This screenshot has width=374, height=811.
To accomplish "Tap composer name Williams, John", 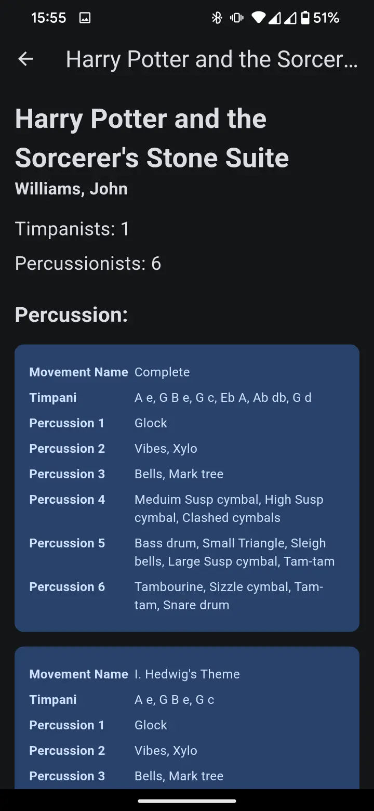I will click(x=71, y=188).
